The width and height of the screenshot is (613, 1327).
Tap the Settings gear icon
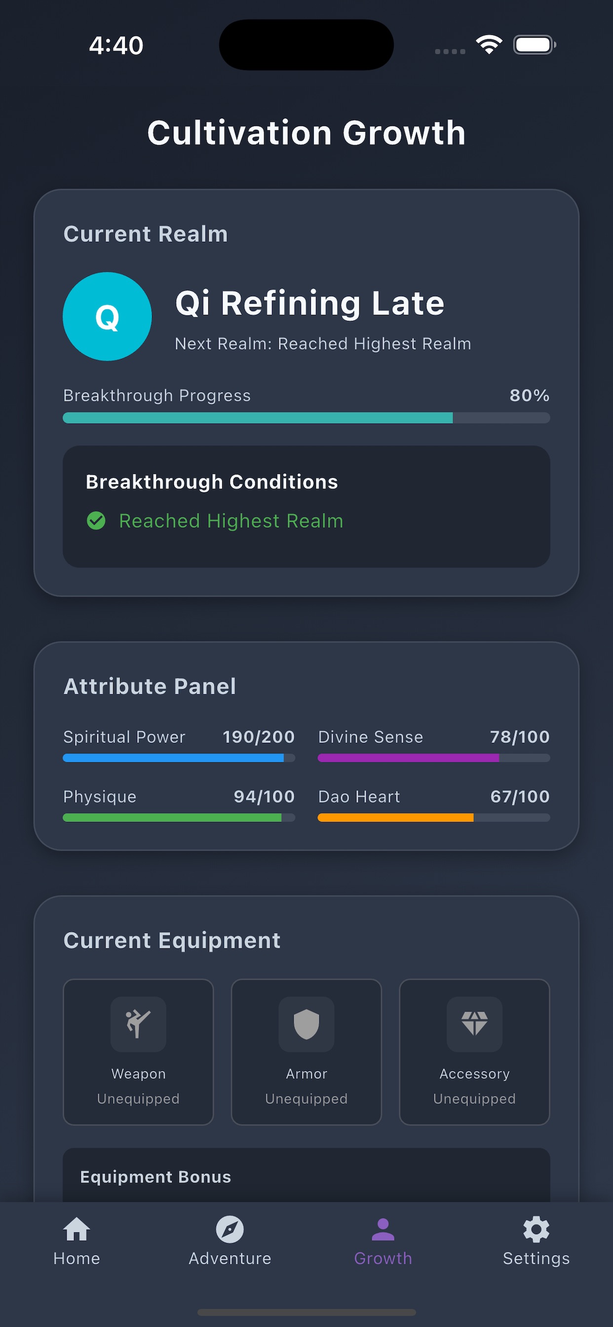[x=536, y=1230]
